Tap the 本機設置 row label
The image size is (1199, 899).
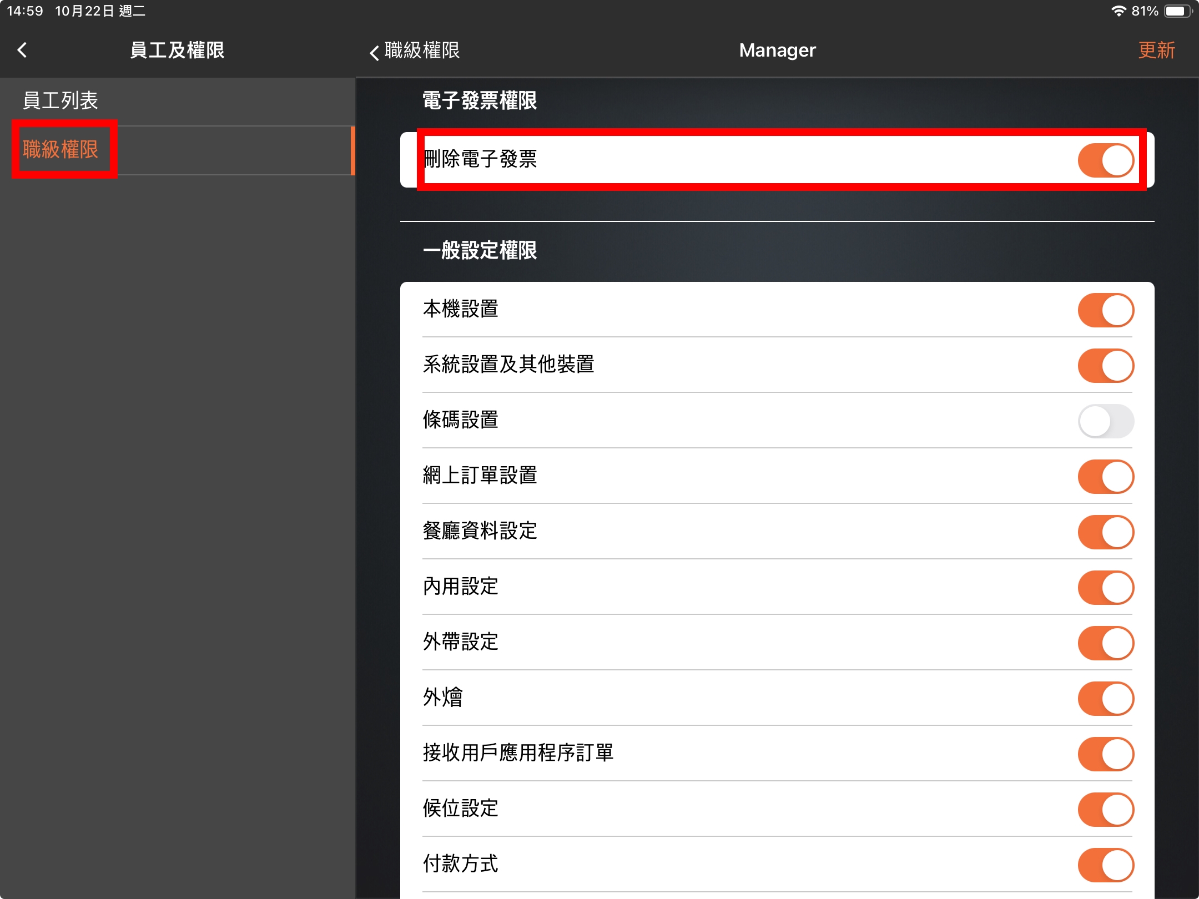(460, 309)
